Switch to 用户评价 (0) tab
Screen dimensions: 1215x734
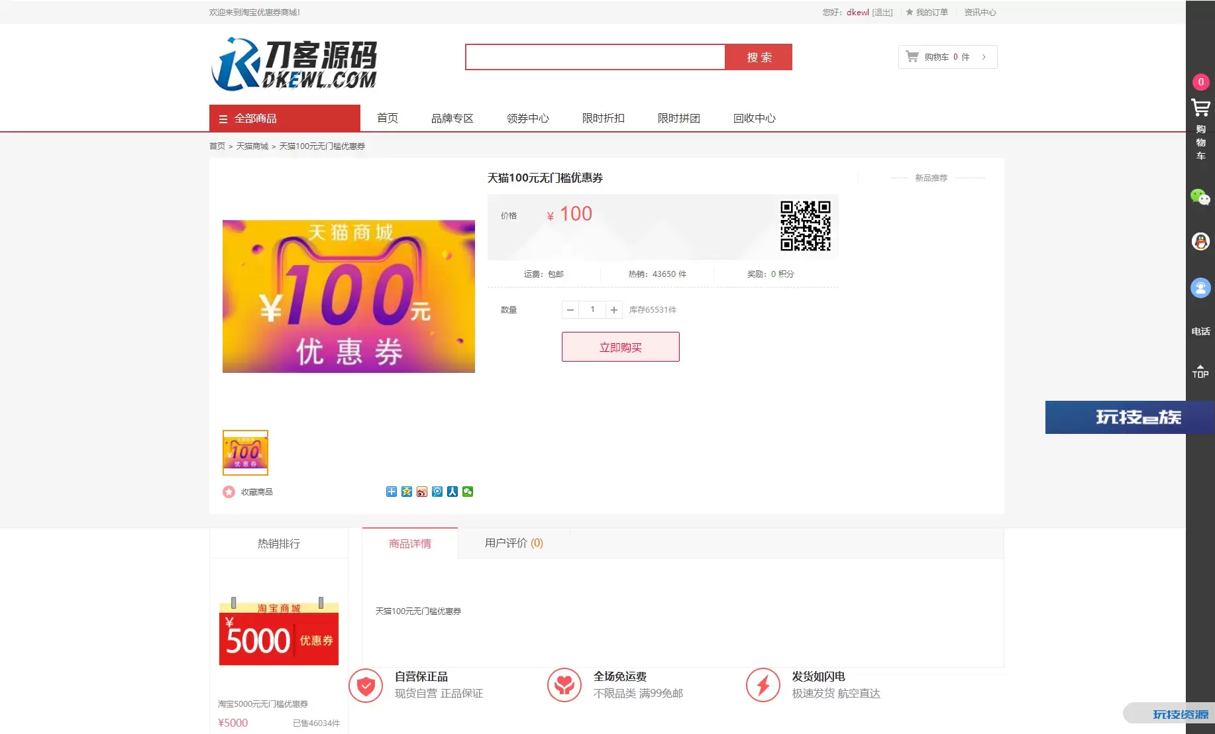point(514,543)
